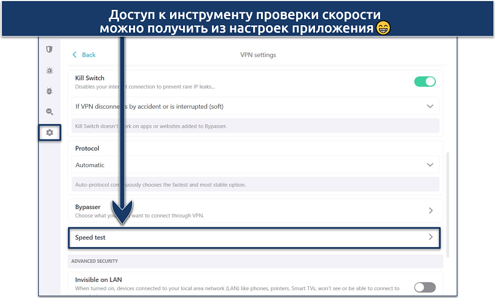Open Settings via the gear icon
The image size is (495, 298).
click(x=50, y=132)
